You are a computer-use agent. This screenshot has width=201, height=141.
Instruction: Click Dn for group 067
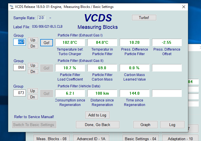[x=33, y=46]
